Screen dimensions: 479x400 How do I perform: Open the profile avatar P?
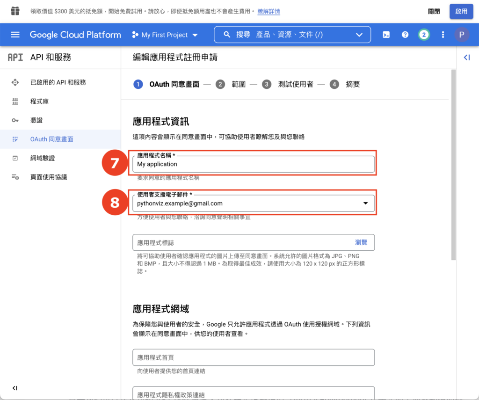(461, 34)
